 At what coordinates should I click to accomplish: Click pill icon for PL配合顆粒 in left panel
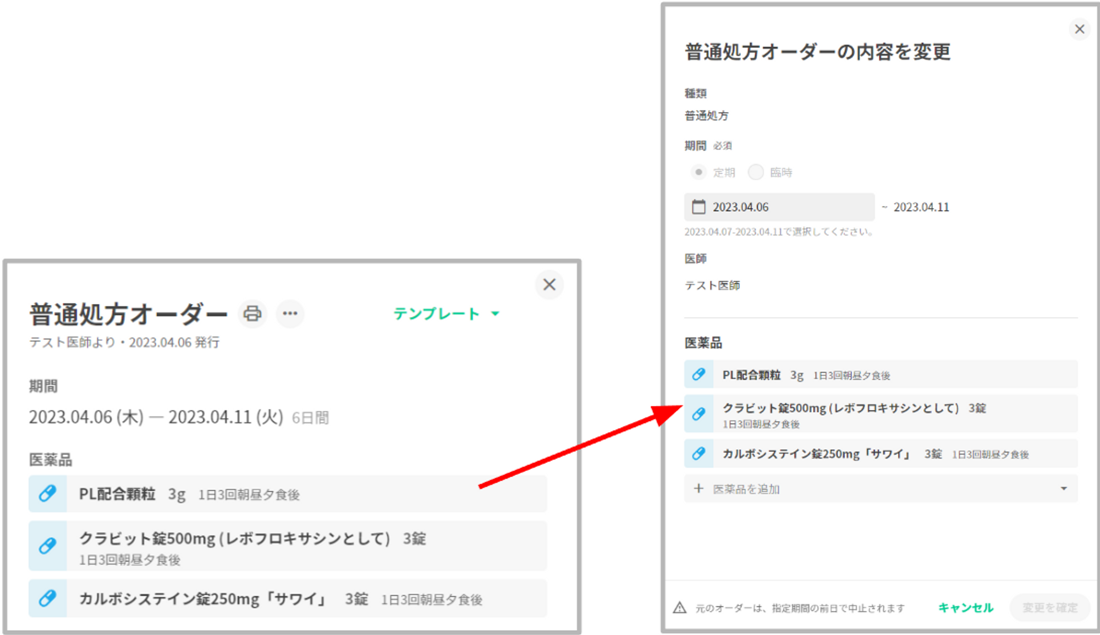(48, 494)
